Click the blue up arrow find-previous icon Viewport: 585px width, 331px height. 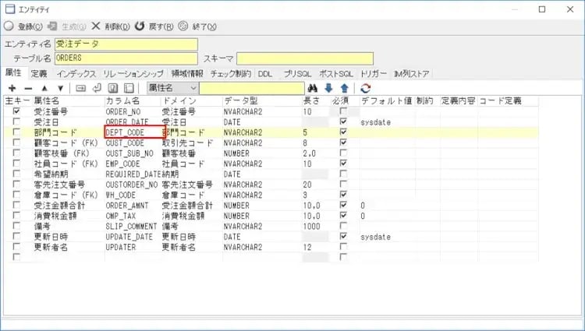[x=344, y=88]
